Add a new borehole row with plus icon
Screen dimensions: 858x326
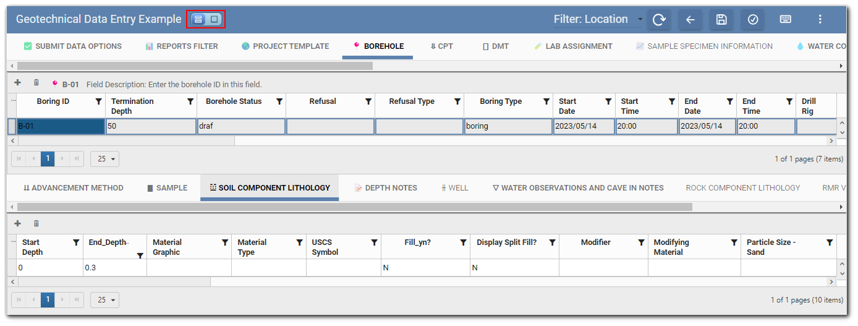(17, 83)
